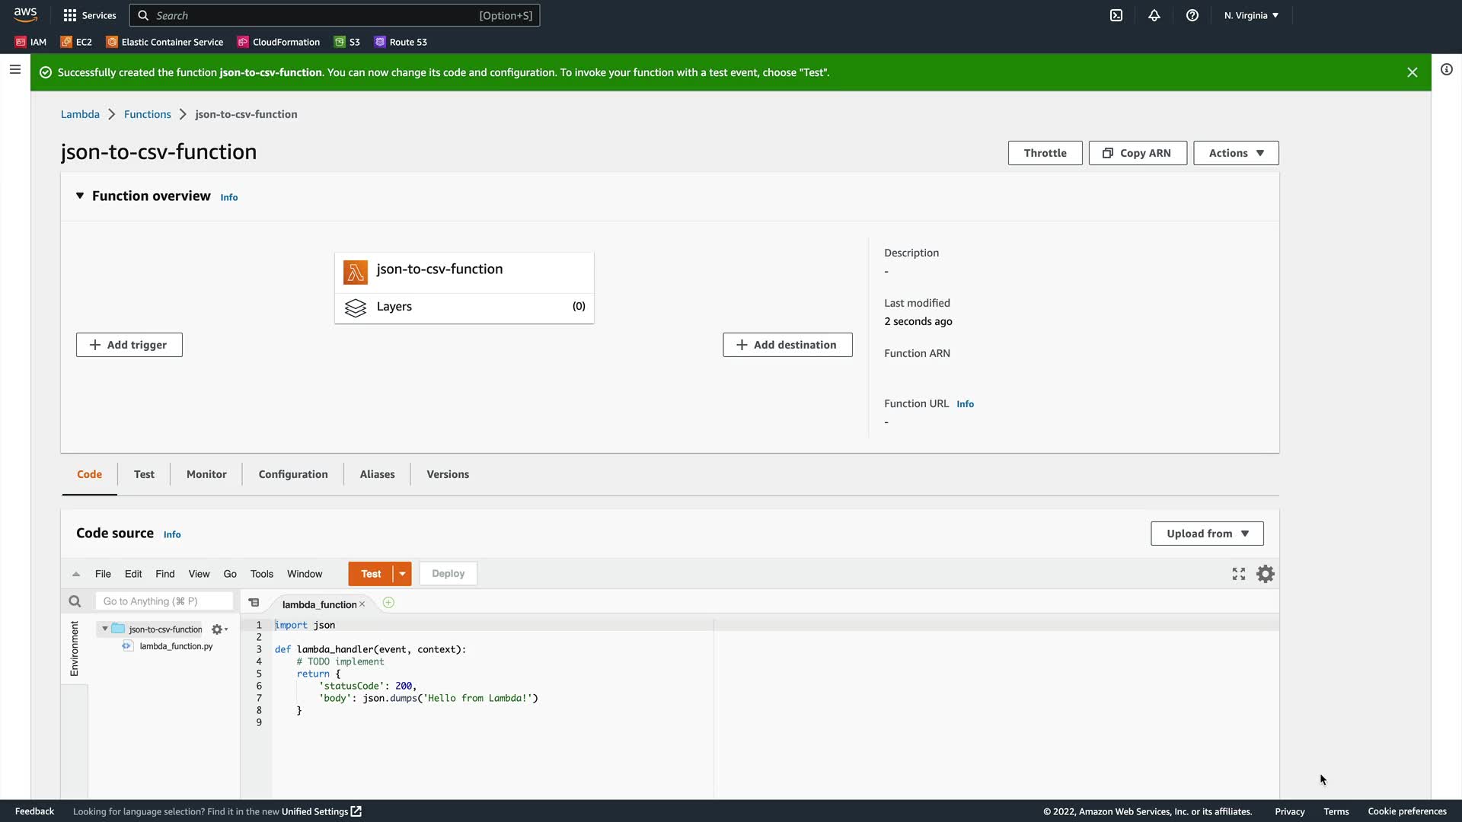The height and width of the screenshot is (822, 1462).
Task: Open the CloudShell terminal icon
Action: point(1116,15)
